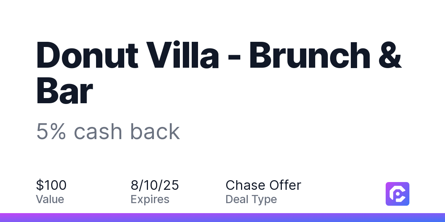The image size is (445, 222).
Task: Click the purple app logo icon
Action: tap(398, 194)
